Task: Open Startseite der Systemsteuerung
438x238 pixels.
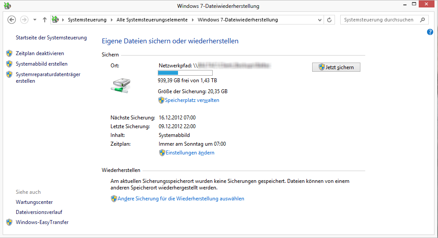Action: click(51, 38)
